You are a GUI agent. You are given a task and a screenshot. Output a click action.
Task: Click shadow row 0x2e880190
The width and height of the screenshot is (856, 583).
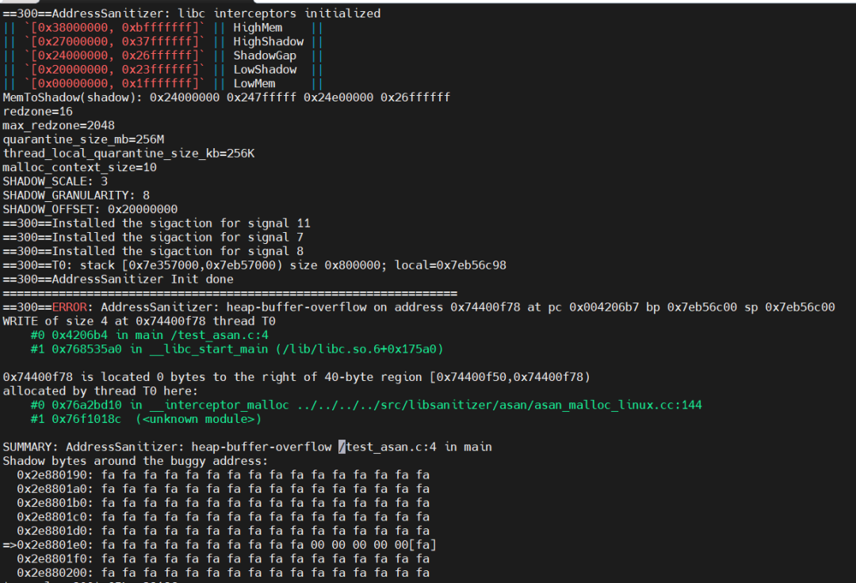click(x=224, y=475)
